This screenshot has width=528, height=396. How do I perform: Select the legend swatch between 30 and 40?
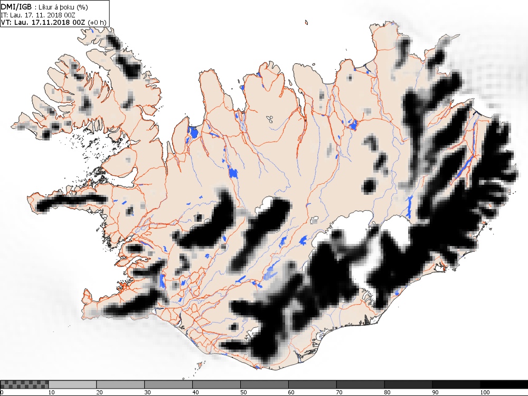tap(168, 384)
